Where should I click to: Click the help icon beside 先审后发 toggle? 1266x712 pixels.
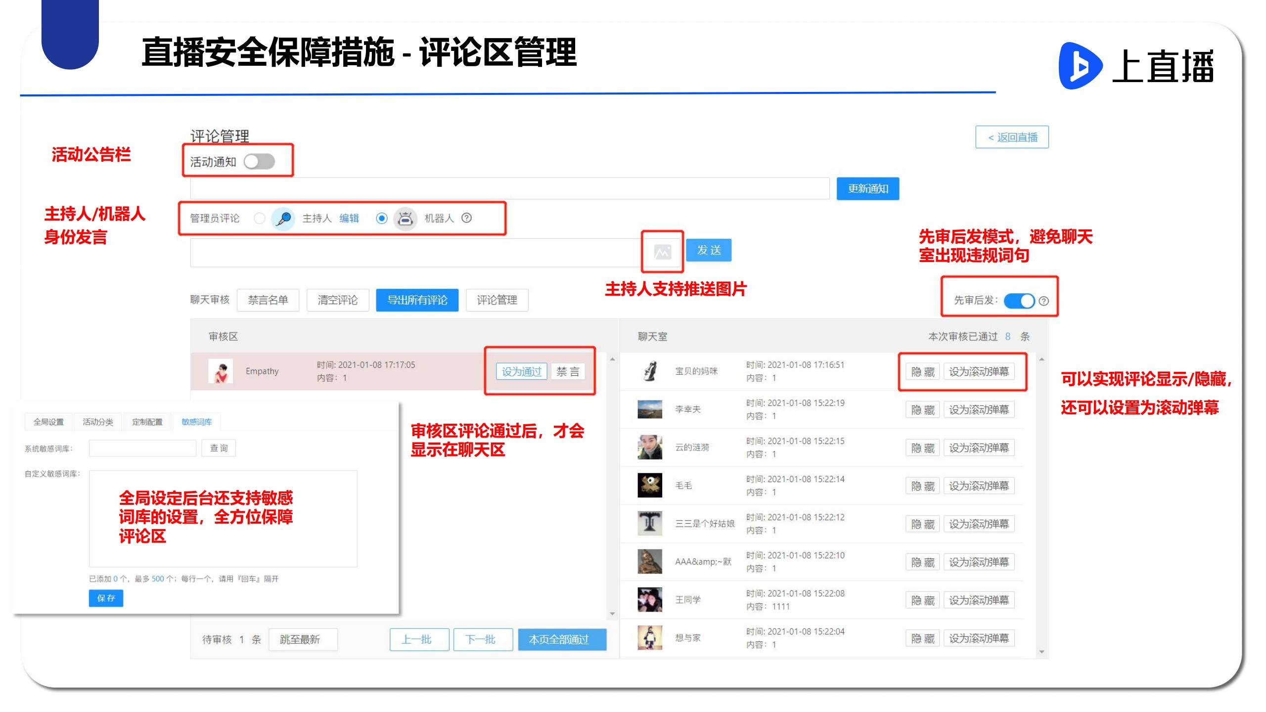click(1043, 301)
